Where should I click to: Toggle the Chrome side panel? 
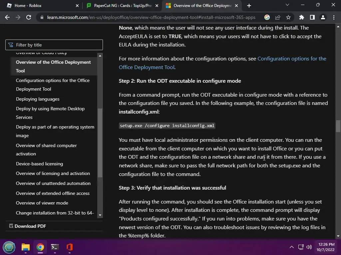312,17
